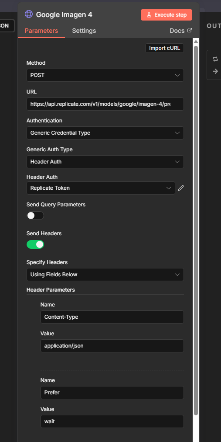Open the Method dropdown showing POST
The width and height of the screenshot is (221, 442).
(x=105, y=75)
